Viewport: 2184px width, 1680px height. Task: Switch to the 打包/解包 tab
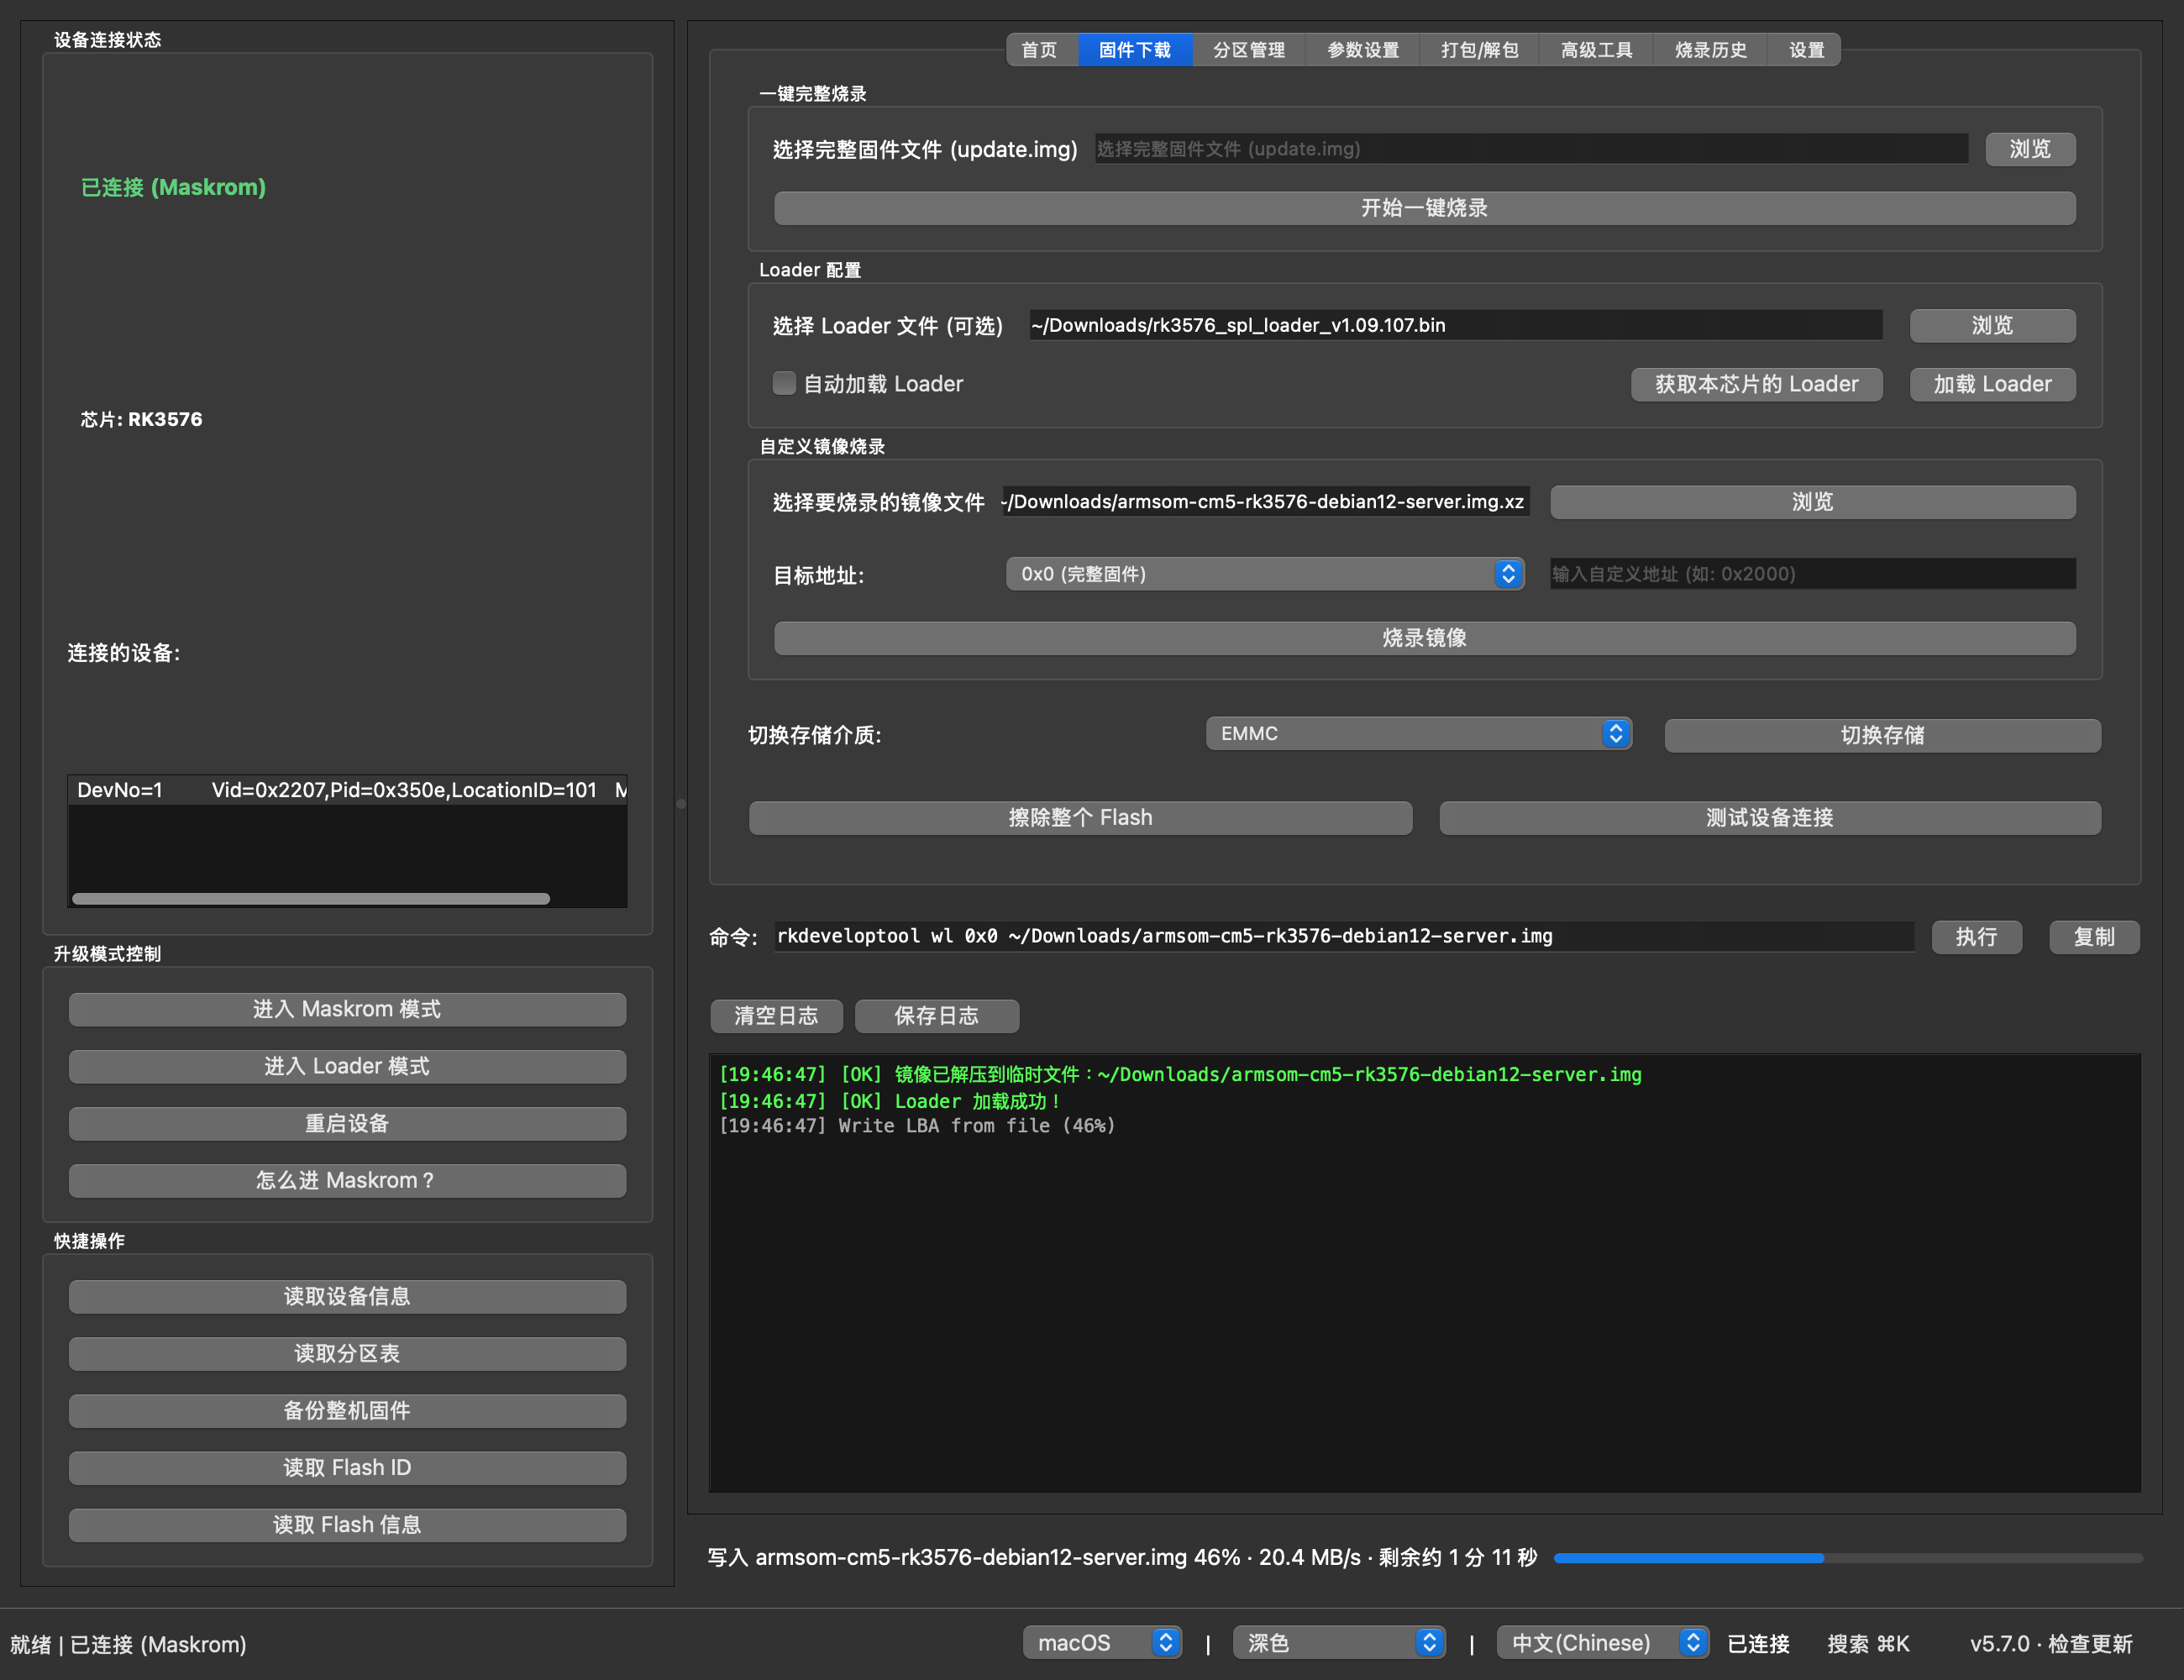[1479, 50]
